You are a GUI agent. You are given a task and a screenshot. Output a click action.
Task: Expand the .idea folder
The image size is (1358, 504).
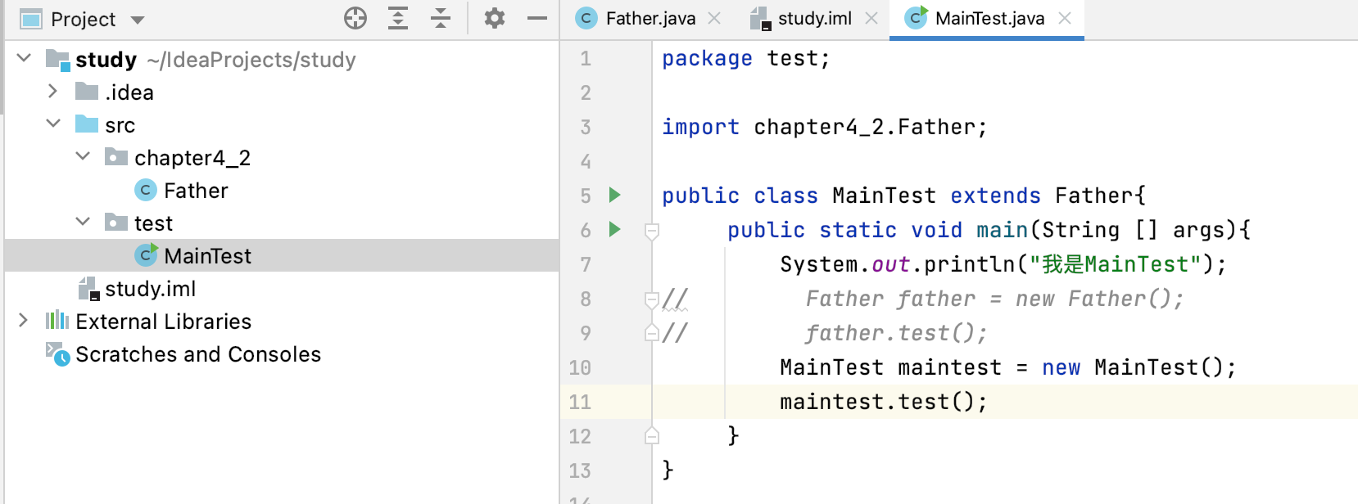53,91
